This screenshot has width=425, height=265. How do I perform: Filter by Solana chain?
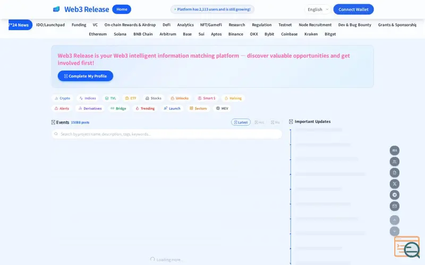(x=120, y=34)
